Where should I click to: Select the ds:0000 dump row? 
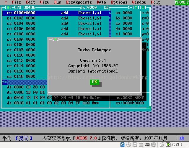tap(26, 87)
